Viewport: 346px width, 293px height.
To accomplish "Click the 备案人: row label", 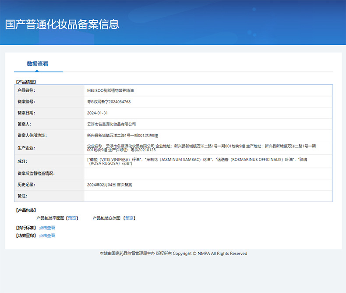I will [x=24, y=124].
